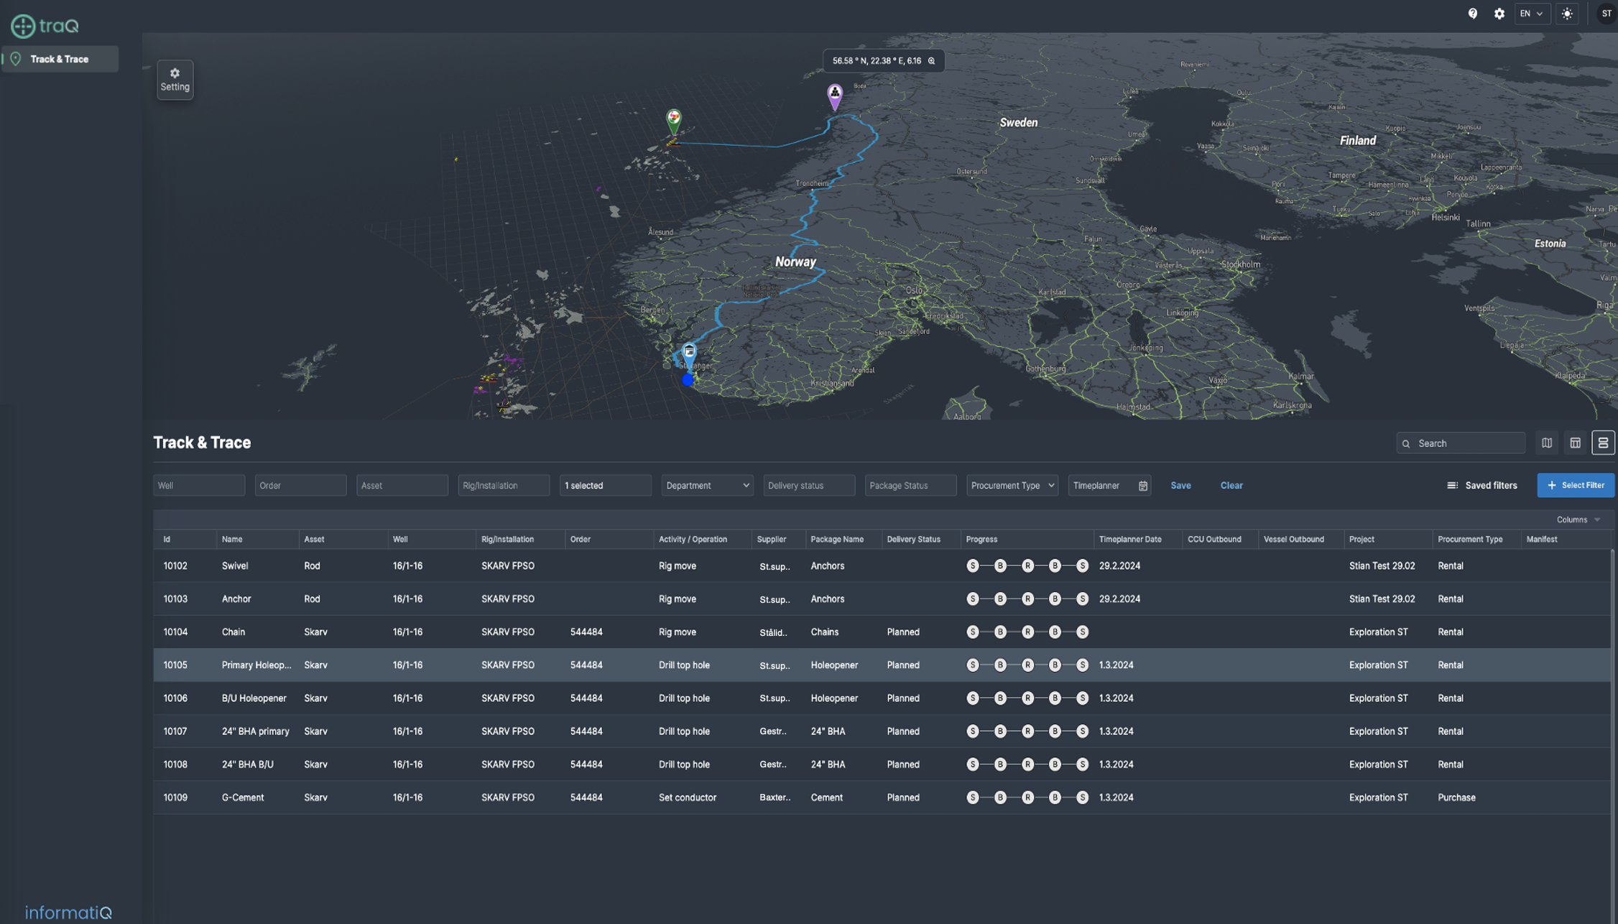Toggle light/dark theme sun icon
This screenshot has height=924, width=1618.
point(1567,14)
